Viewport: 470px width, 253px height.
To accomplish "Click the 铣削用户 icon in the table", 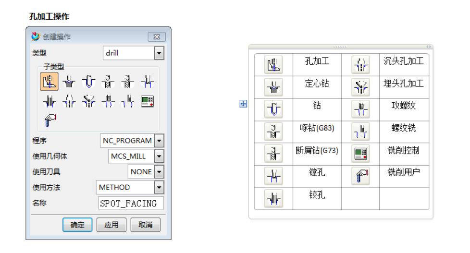I will [x=360, y=176].
